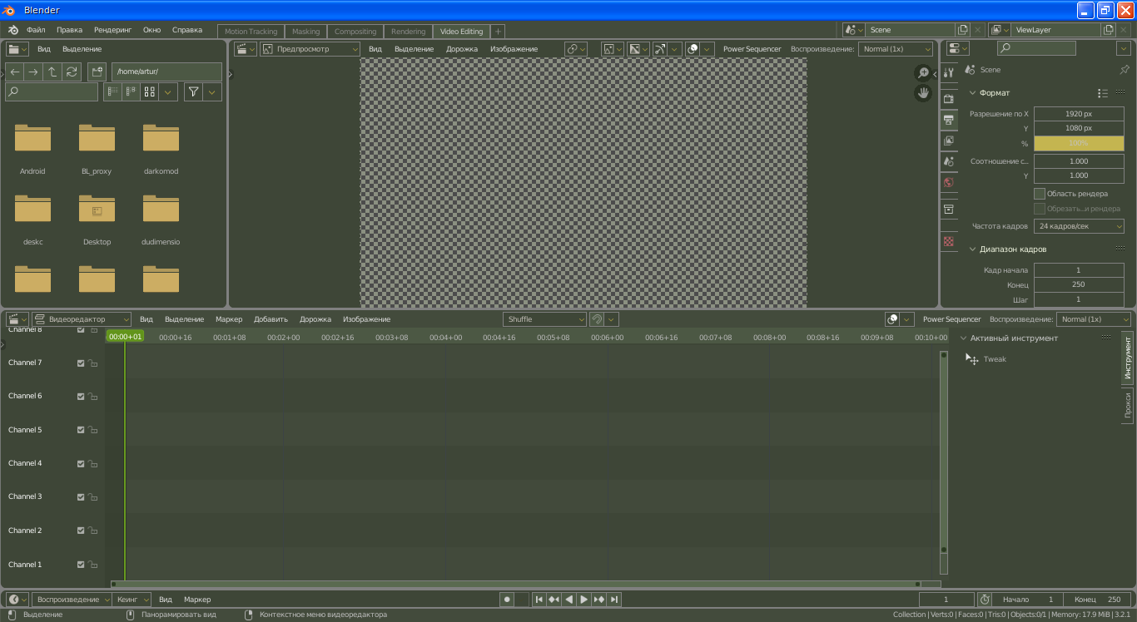Refresh the file list
This screenshot has height=622, width=1137.
point(72,72)
